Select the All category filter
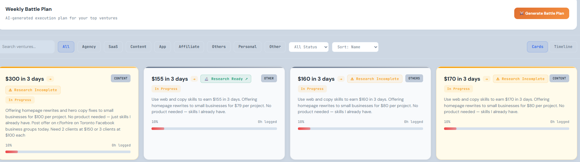The width and height of the screenshot is (580, 162). tap(66, 47)
